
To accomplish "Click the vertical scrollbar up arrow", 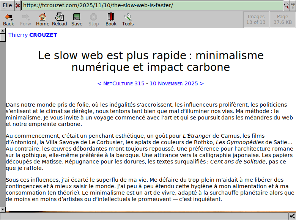I will point(3,31).
